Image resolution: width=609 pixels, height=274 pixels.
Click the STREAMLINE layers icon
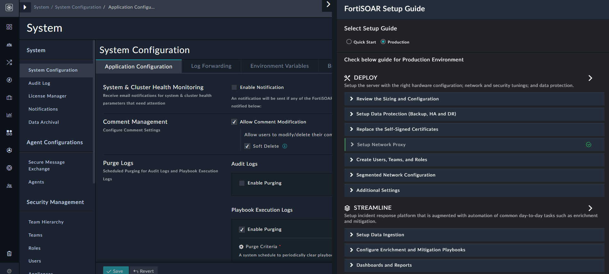(x=347, y=208)
